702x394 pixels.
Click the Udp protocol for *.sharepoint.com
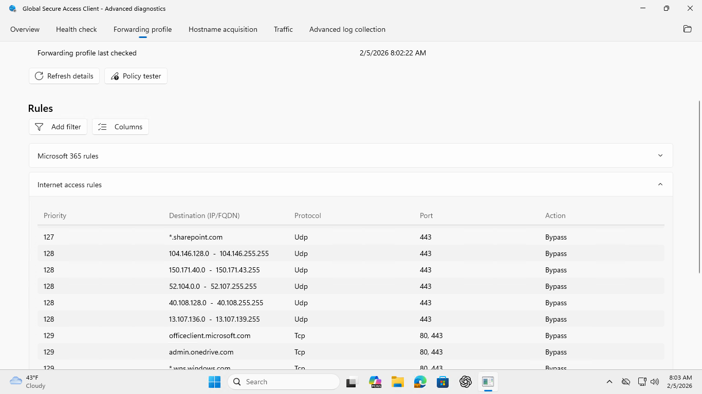pos(301,237)
